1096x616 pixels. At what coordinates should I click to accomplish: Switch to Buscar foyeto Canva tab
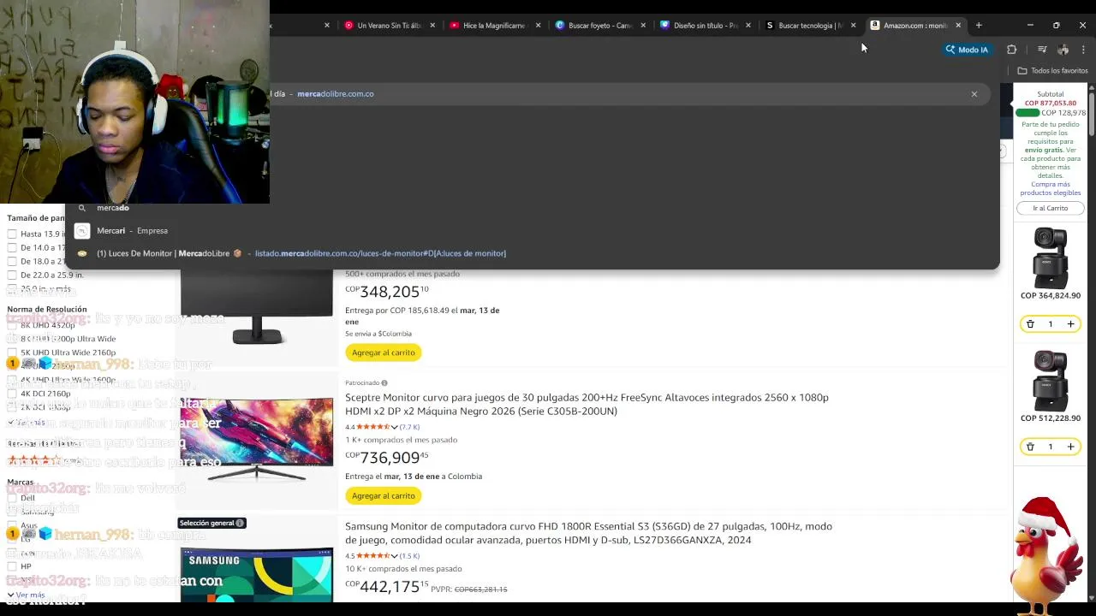coord(593,26)
